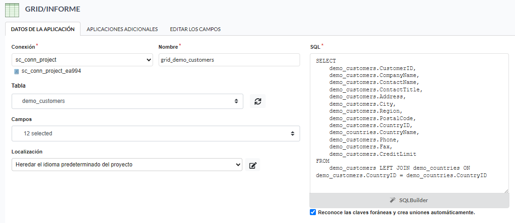Click the SELECT keyword in SQL

(326, 61)
